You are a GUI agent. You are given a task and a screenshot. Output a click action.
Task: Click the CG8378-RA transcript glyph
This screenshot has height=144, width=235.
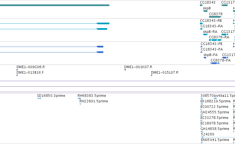click(x=215, y=40)
